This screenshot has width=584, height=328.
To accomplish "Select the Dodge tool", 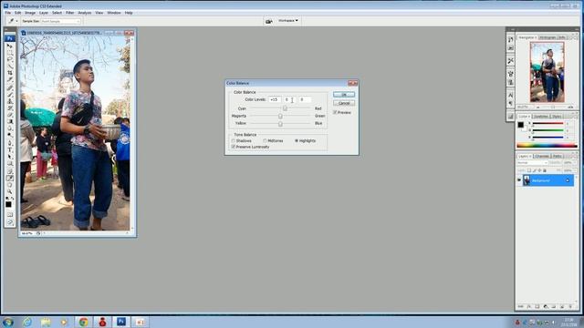I will pyautogui.click(x=10, y=135).
